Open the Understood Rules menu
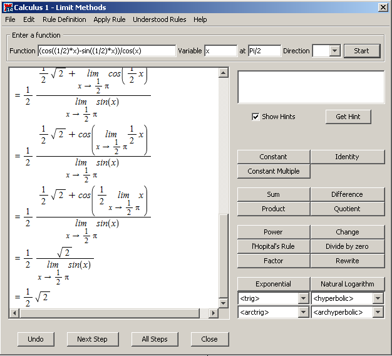 pyautogui.click(x=160, y=19)
